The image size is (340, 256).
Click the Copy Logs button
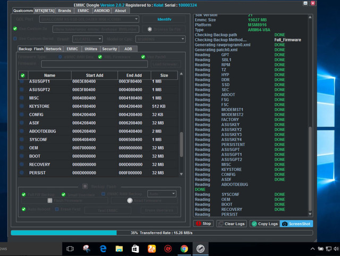coord(265,224)
